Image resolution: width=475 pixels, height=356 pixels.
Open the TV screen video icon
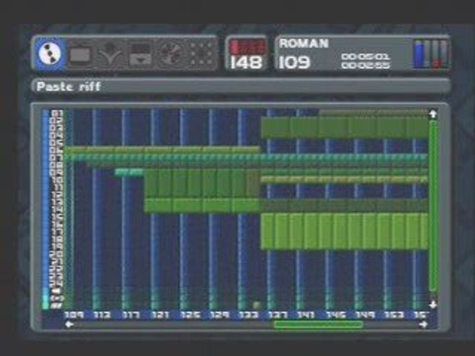(80, 54)
